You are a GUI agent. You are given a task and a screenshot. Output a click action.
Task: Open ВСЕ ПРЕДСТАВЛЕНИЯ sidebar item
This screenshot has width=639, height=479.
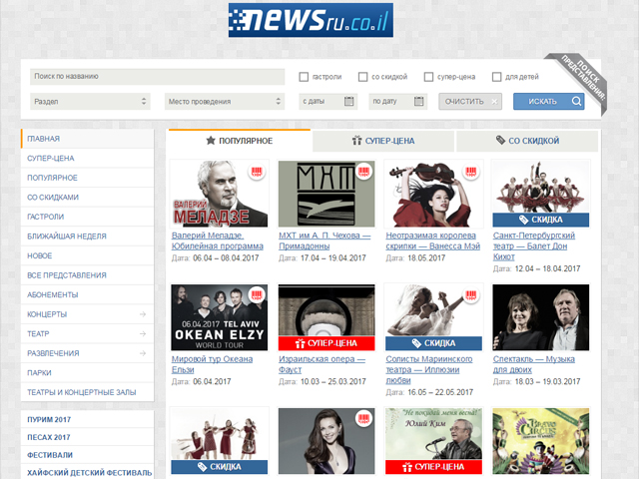click(x=87, y=275)
